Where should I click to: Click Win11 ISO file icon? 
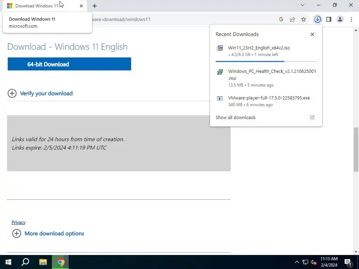[x=220, y=48]
